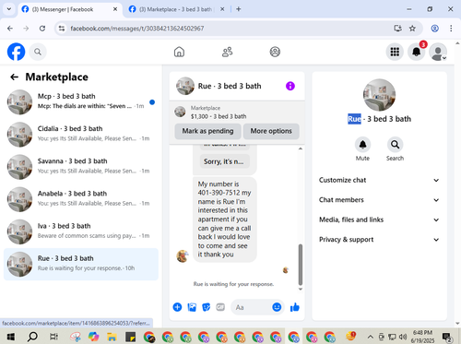Open the Groups icon in top navigation
This screenshot has width=461, height=344.
click(x=275, y=52)
